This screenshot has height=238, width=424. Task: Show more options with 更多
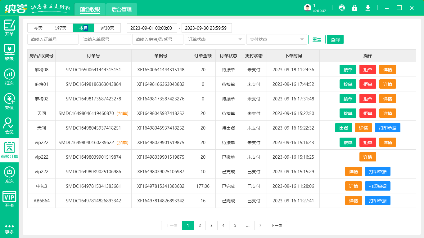tap(9, 229)
